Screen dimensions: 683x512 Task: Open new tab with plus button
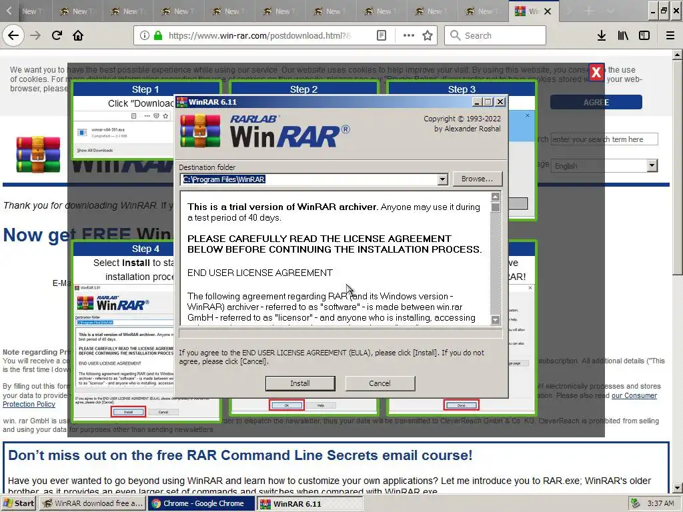tap(589, 11)
